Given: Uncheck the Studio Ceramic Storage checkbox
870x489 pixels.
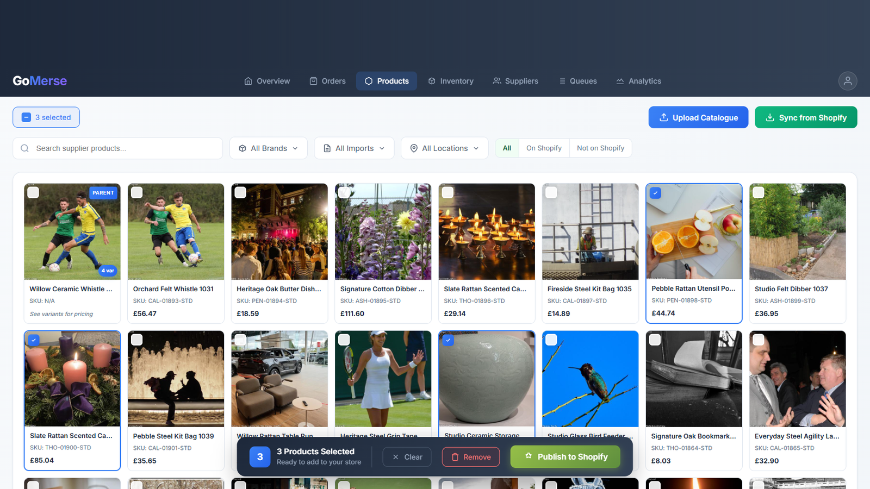Looking at the screenshot, I should [448, 340].
